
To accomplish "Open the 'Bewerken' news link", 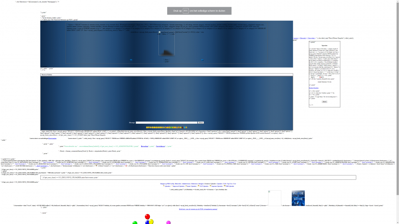I will point(144,146).
